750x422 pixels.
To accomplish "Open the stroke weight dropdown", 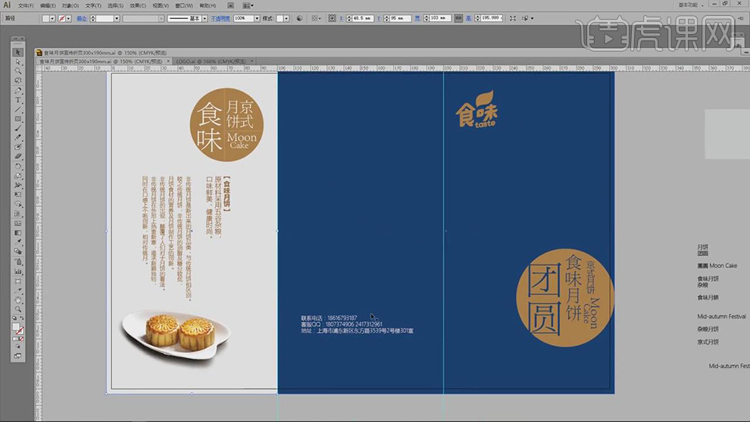I will coord(117,18).
